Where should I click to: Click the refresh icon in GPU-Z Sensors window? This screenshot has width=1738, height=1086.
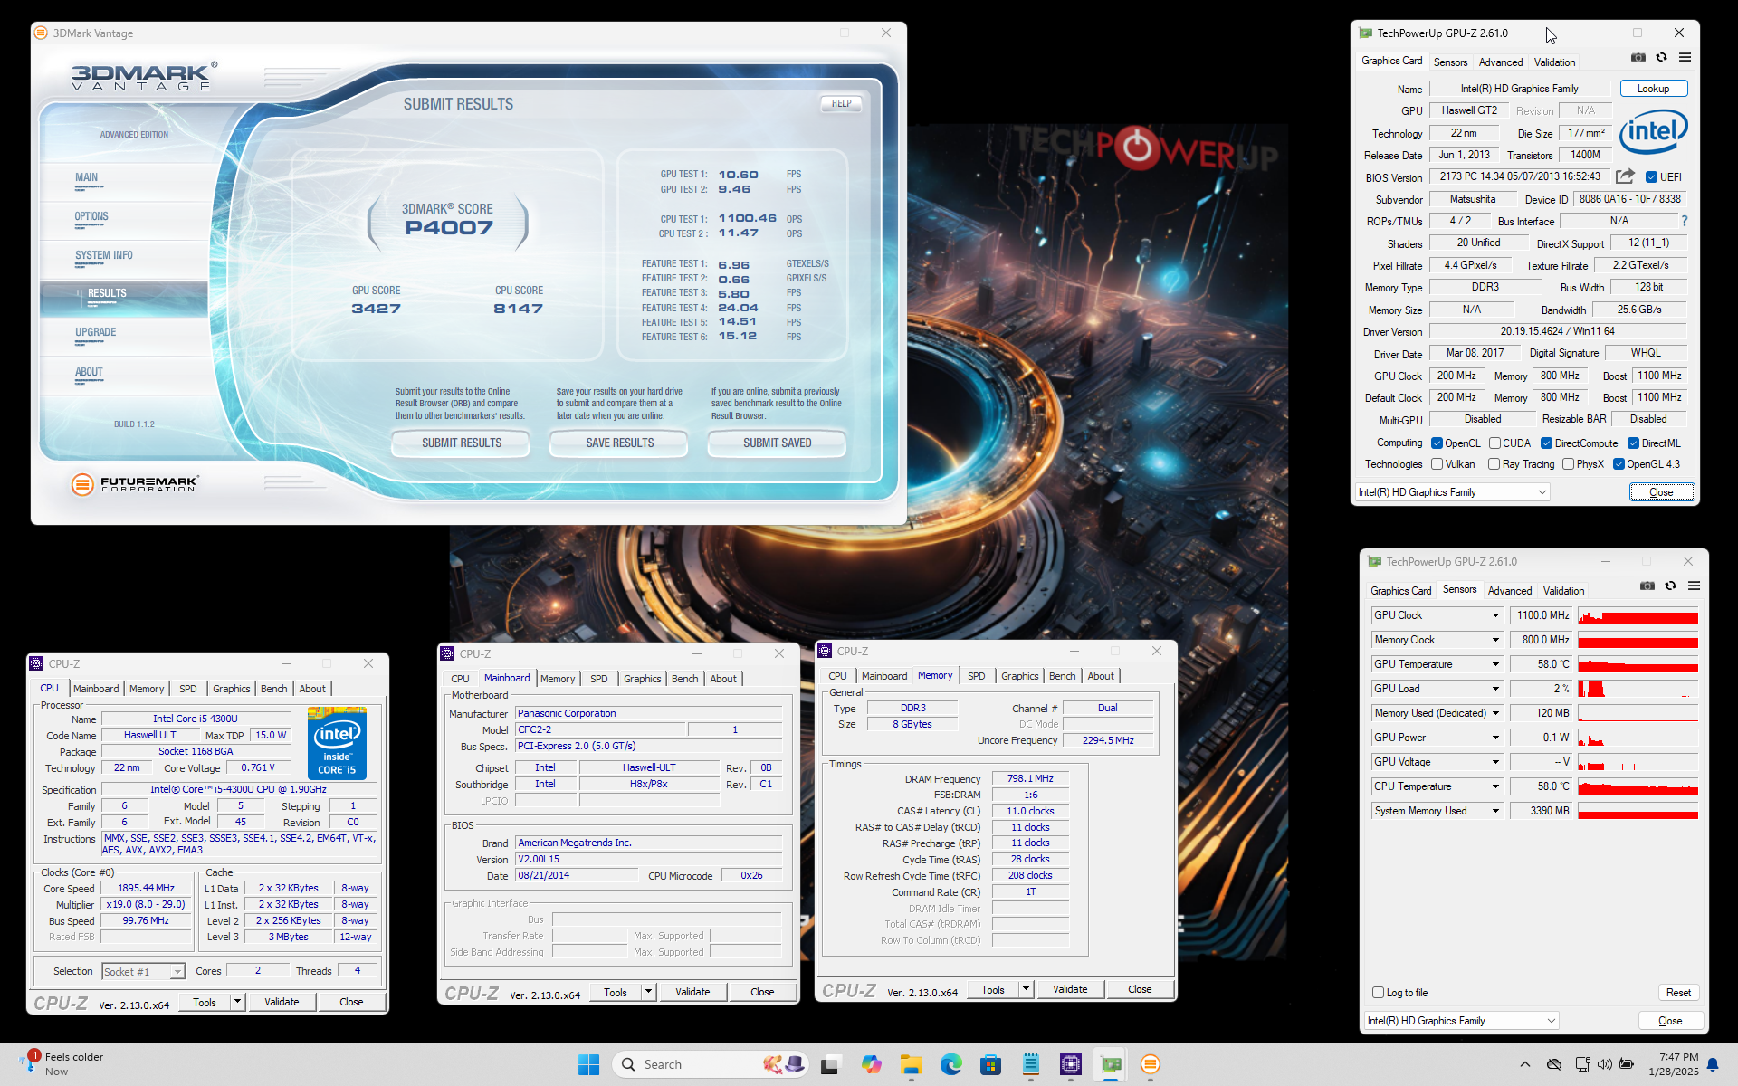[x=1670, y=586]
